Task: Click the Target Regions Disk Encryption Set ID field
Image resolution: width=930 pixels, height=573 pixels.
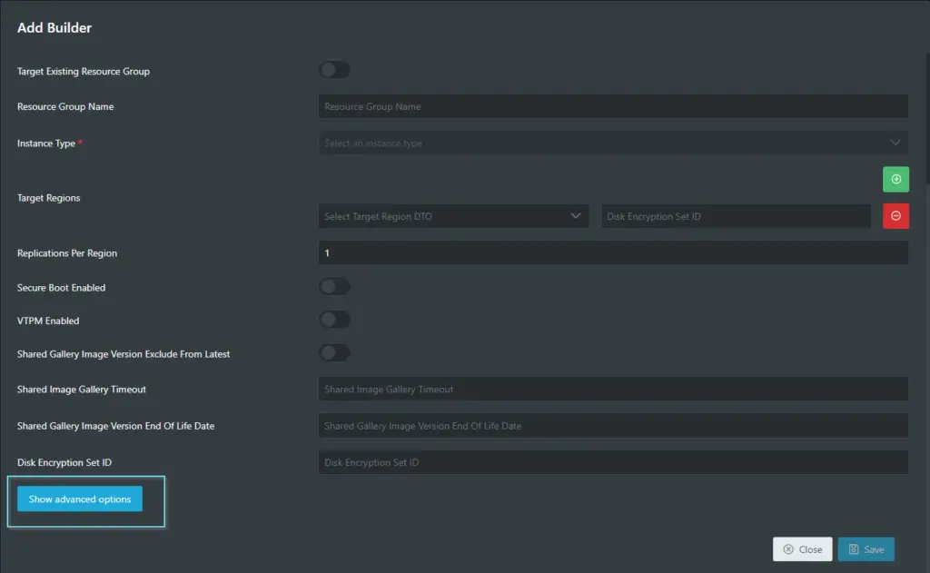Action: click(x=736, y=216)
